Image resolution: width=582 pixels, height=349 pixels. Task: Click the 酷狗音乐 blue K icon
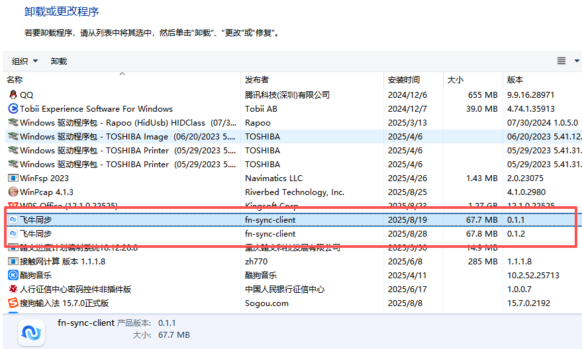click(x=13, y=275)
